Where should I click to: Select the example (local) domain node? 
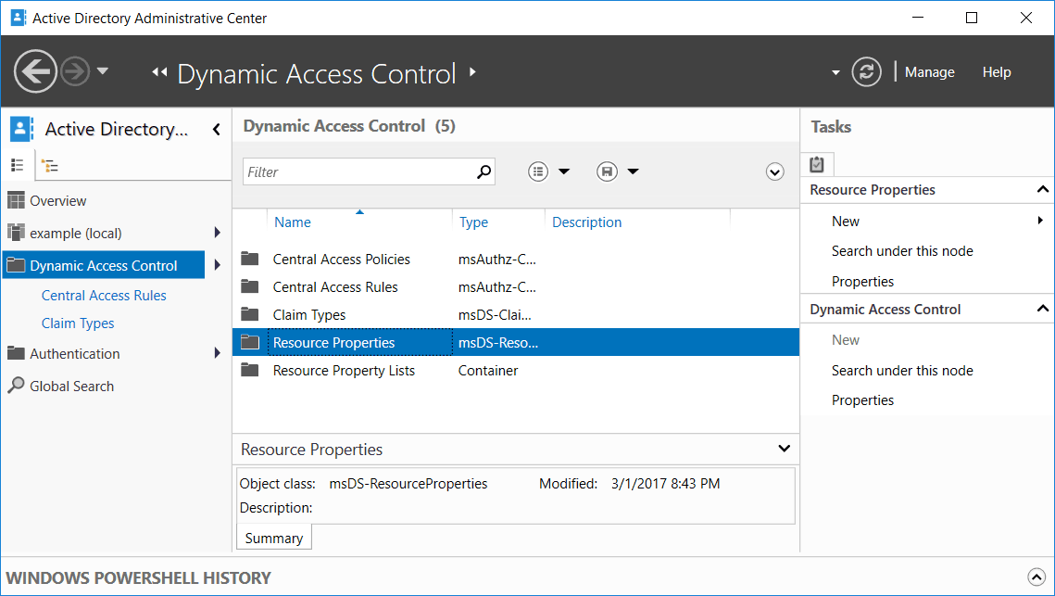(75, 233)
